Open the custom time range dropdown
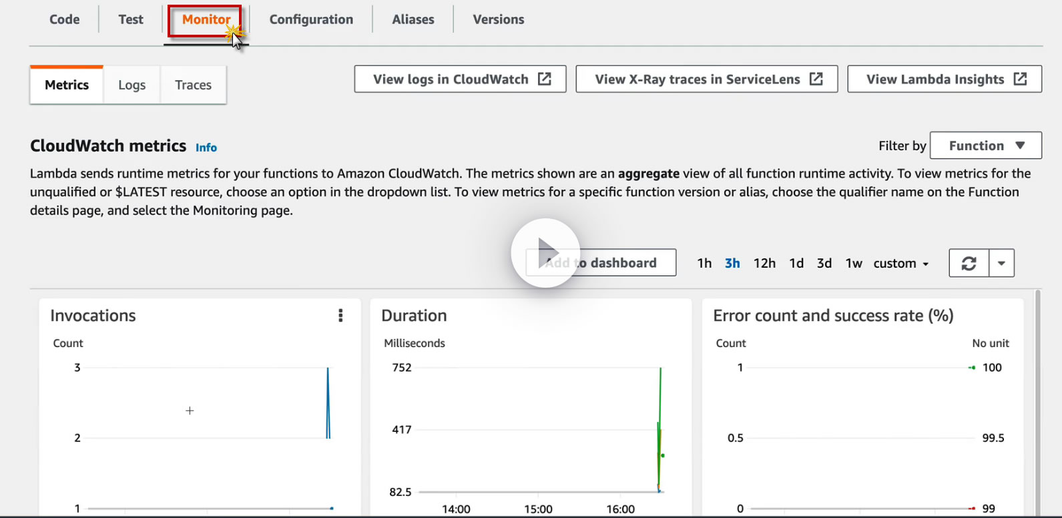This screenshot has width=1062, height=518. pos(900,263)
